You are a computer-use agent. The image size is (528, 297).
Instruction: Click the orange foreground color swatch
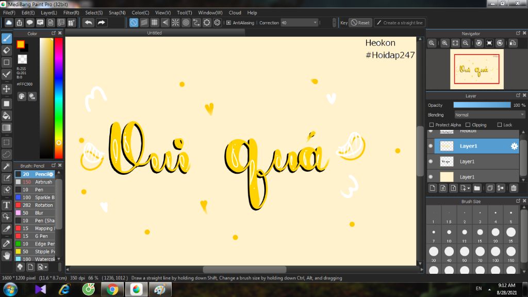[x=21, y=44]
